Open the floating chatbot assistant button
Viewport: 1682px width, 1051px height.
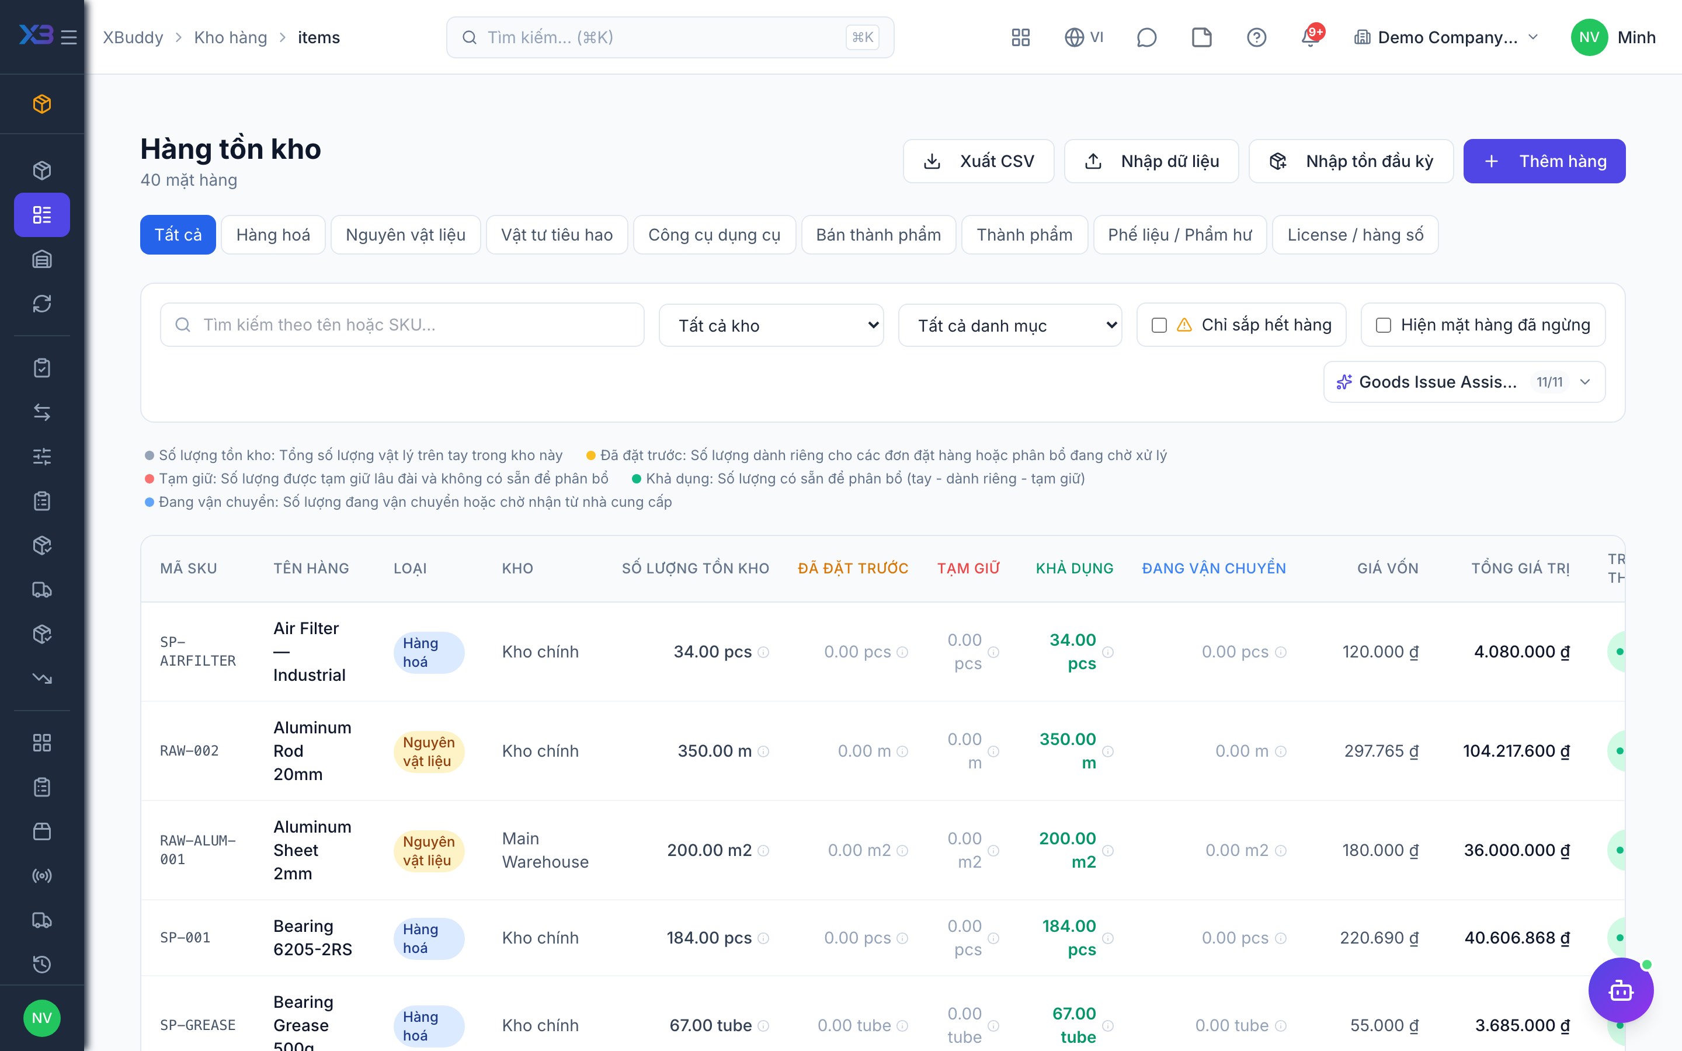(1621, 990)
